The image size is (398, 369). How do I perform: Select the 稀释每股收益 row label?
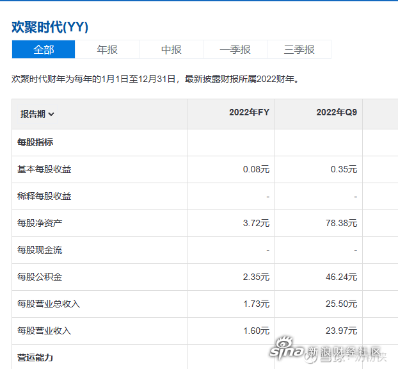[44, 196]
